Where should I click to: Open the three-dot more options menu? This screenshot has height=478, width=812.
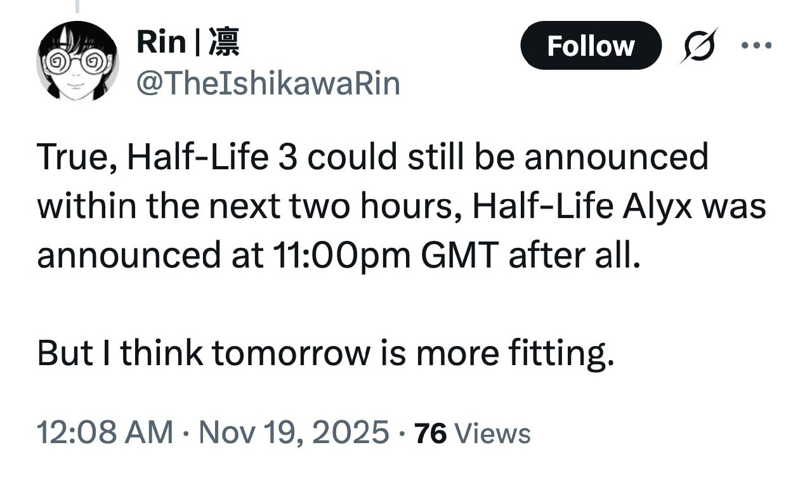757,46
